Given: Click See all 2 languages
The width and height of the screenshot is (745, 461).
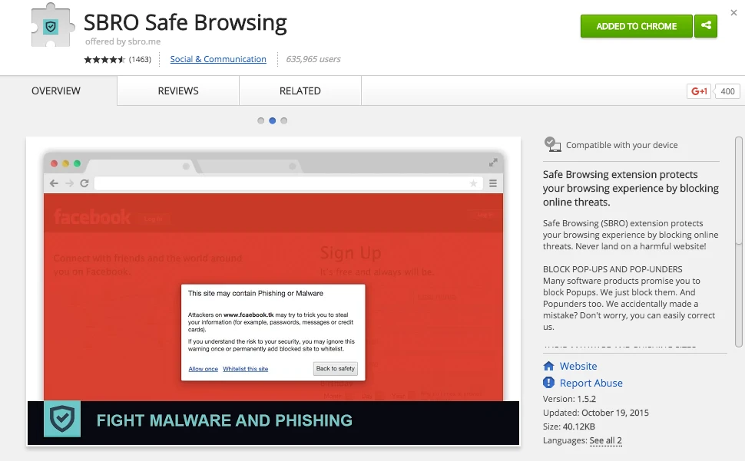Looking at the screenshot, I should (x=605, y=440).
